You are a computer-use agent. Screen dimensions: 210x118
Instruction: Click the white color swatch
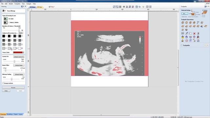point(20,48)
